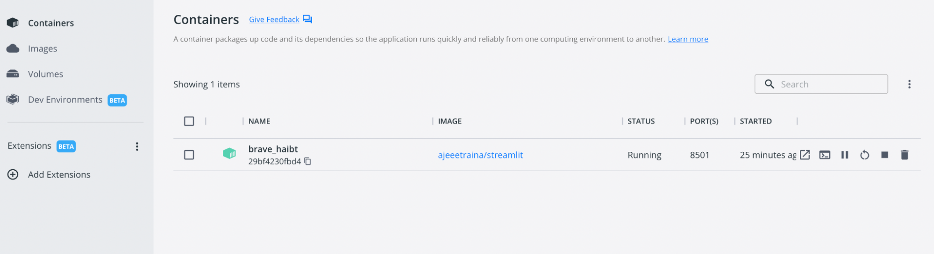The image size is (934, 254).
Task: Open Dev Environments in sidebar
Action: [65, 100]
